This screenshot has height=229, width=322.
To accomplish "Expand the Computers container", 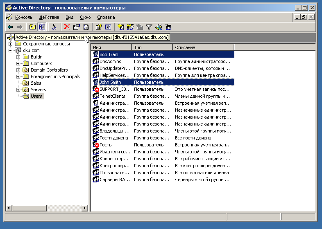I will click(18, 63).
